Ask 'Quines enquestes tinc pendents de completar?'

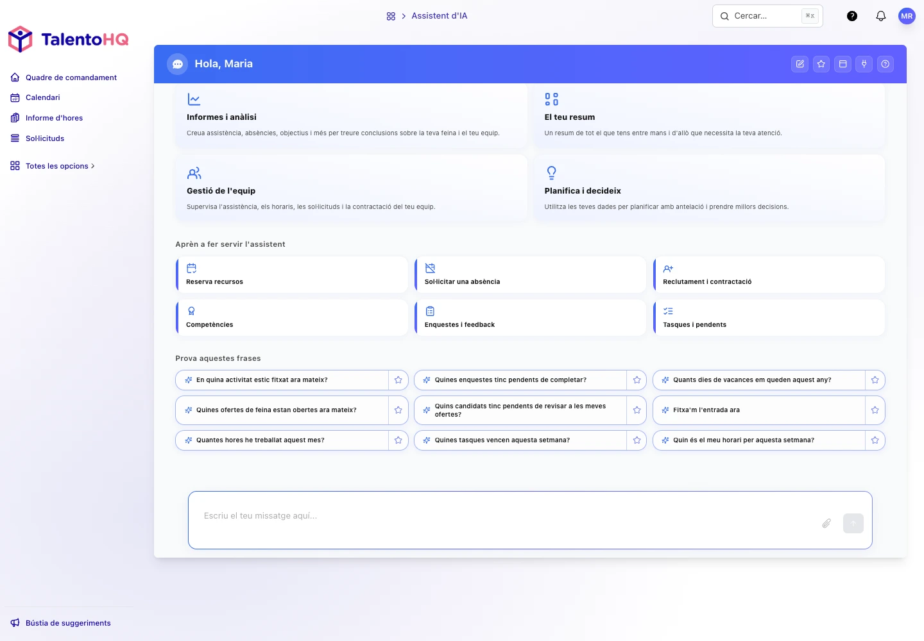point(520,380)
